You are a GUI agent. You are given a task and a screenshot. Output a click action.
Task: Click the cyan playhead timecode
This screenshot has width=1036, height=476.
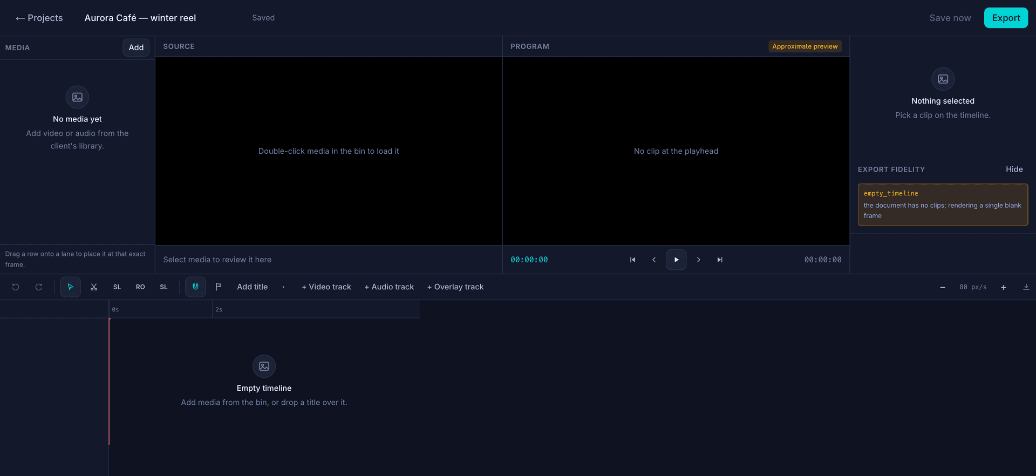(529, 260)
